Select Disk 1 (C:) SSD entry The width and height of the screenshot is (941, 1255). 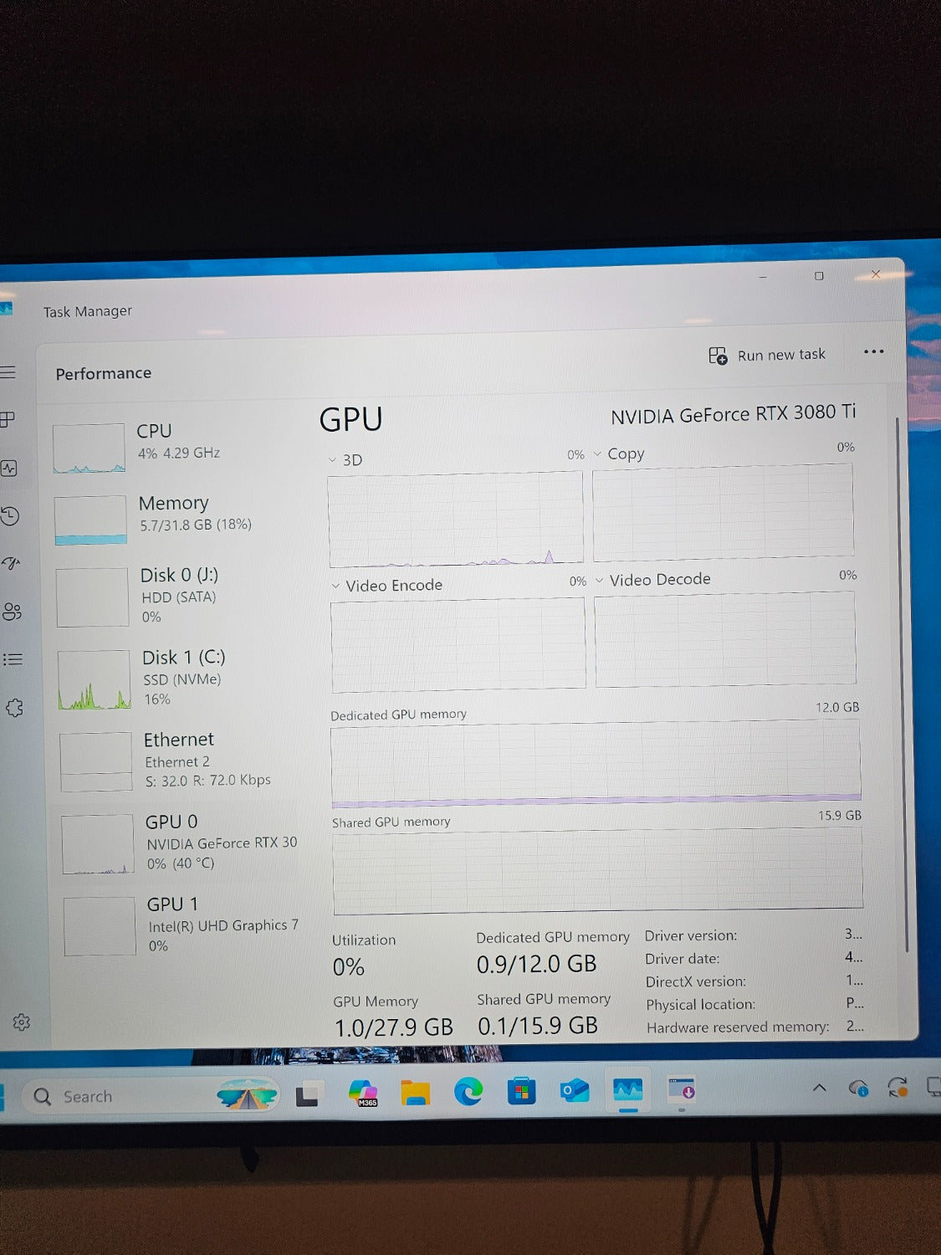pyautogui.click(x=176, y=678)
